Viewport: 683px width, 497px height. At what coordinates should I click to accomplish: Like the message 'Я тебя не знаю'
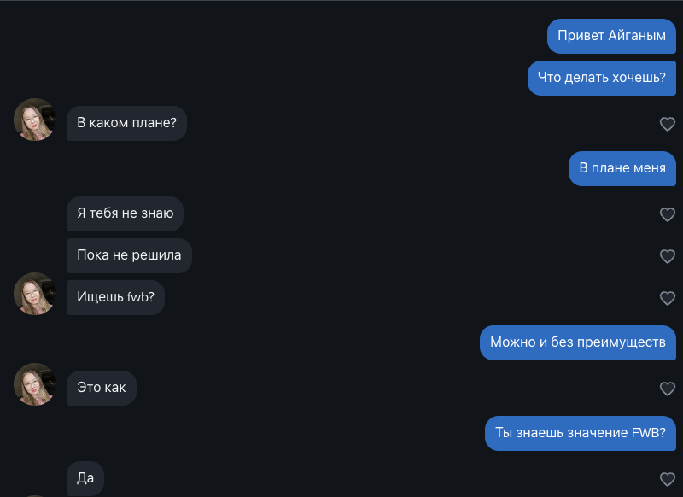pos(668,214)
